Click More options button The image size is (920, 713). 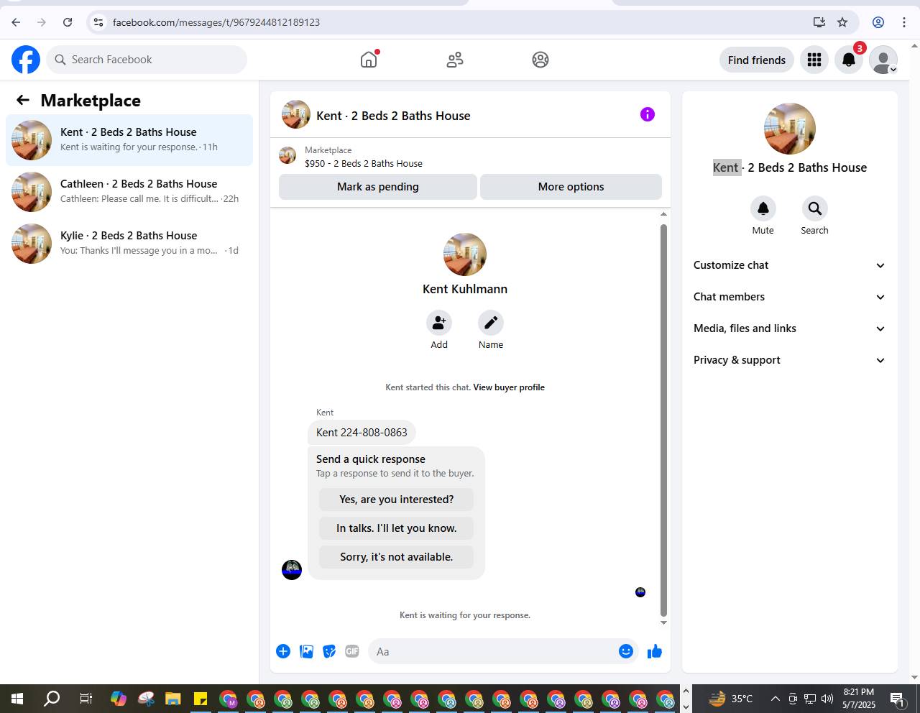pos(571,187)
